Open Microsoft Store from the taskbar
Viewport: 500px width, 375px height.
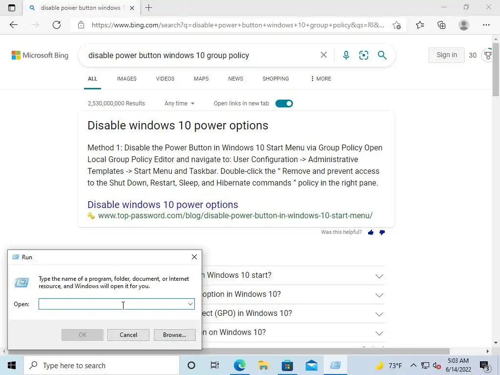pos(287,365)
